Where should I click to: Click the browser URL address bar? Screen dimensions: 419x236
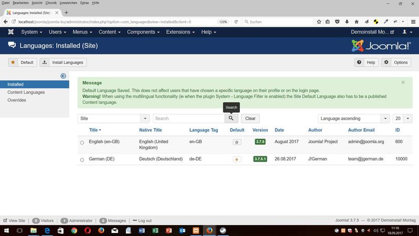point(117,22)
